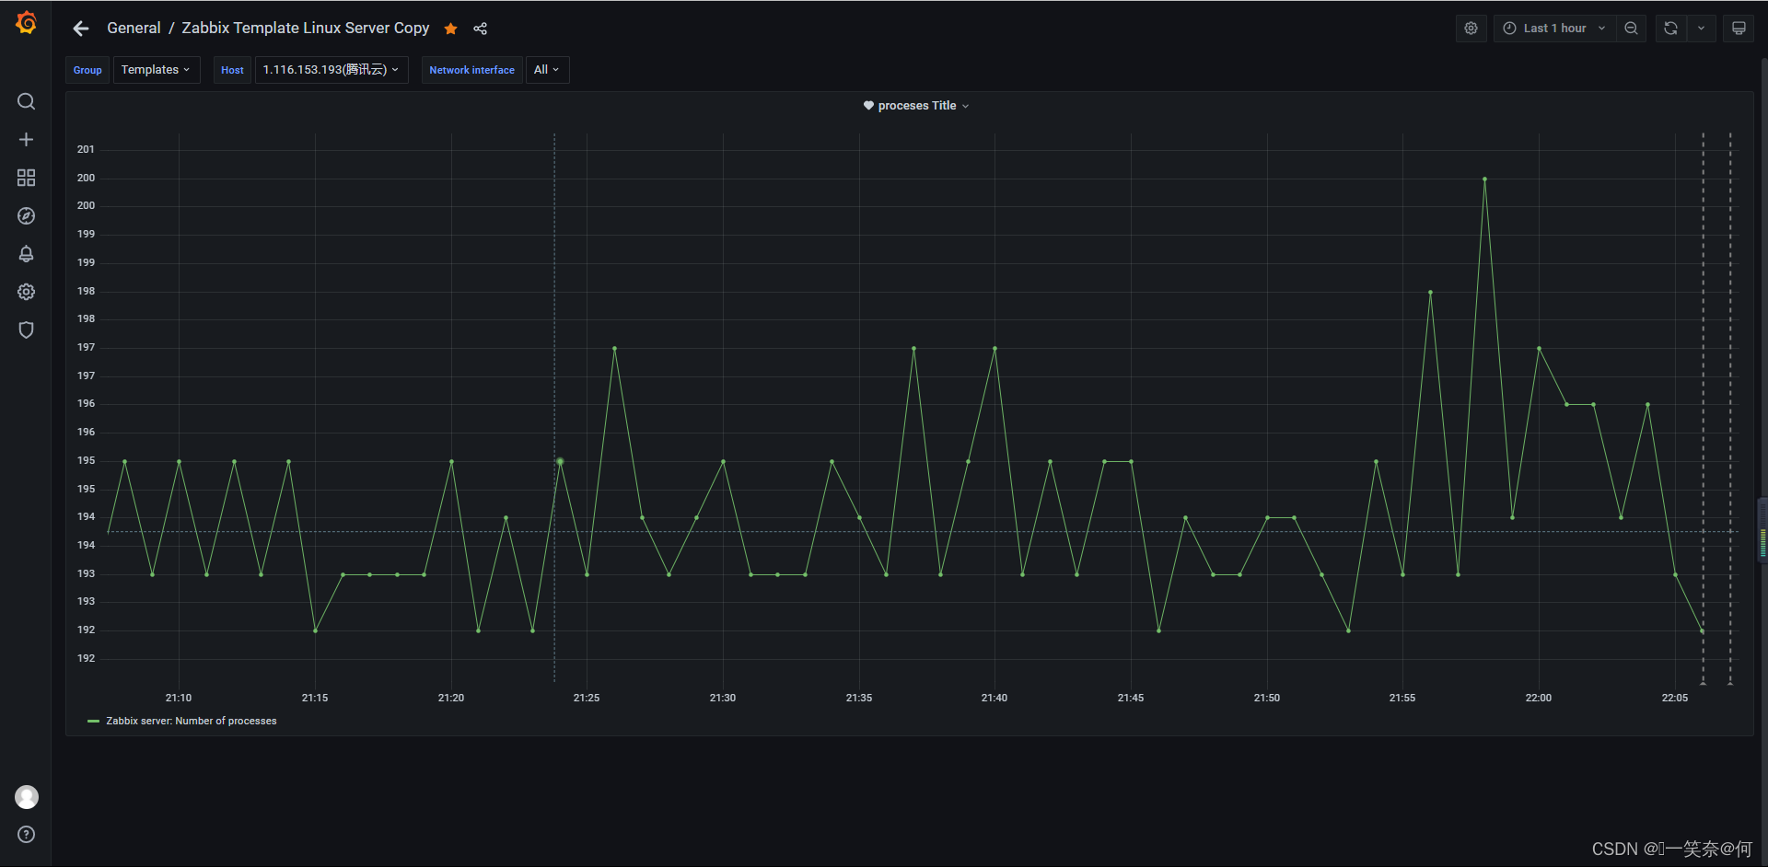
Task: Click the 22:00 time axis label
Action: point(1539,699)
